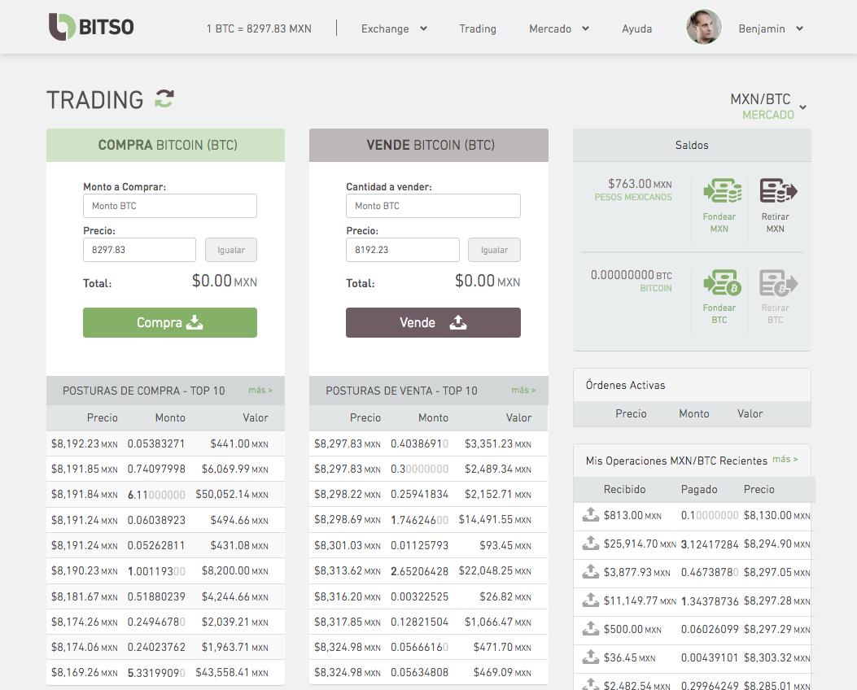Click the Fondear MXN deposit icon
Image resolution: width=857 pixels, height=690 pixels.
(719, 192)
